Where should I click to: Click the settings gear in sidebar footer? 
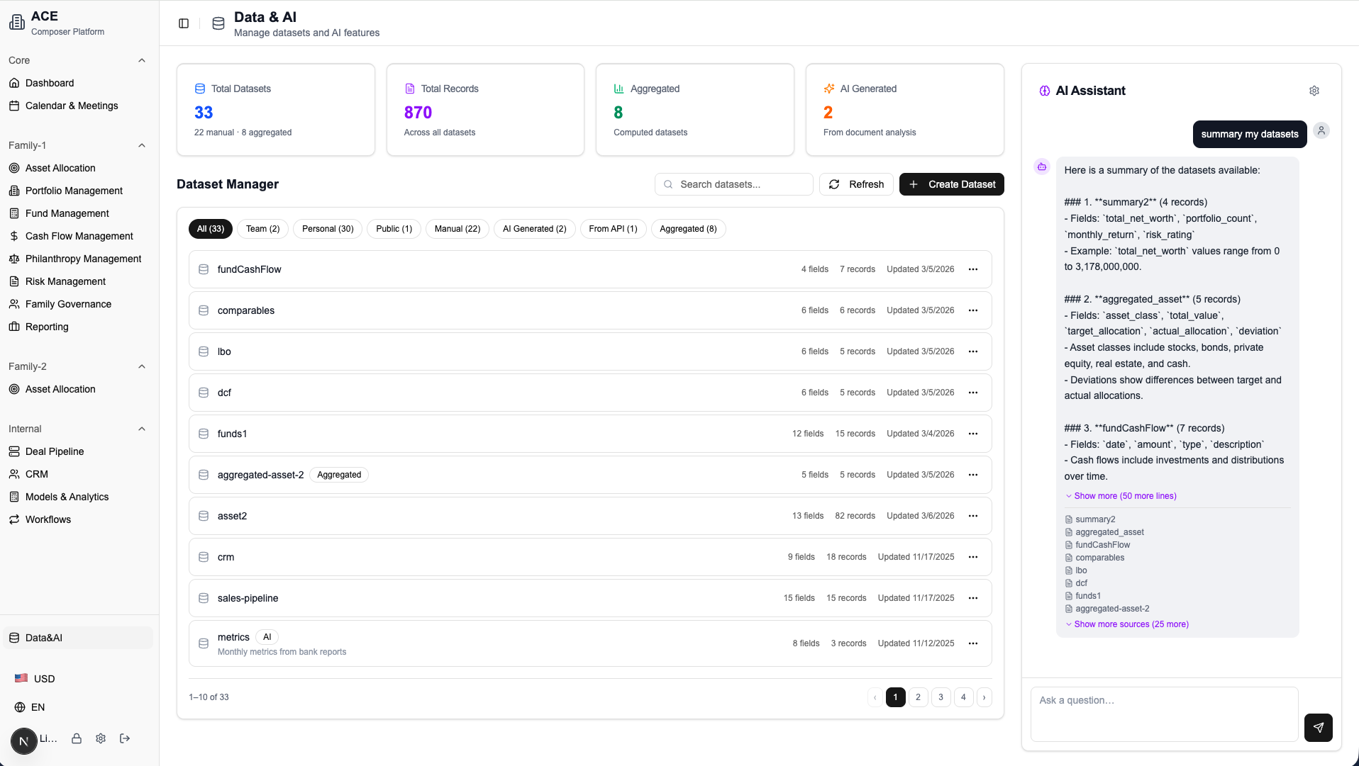click(101, 738)
